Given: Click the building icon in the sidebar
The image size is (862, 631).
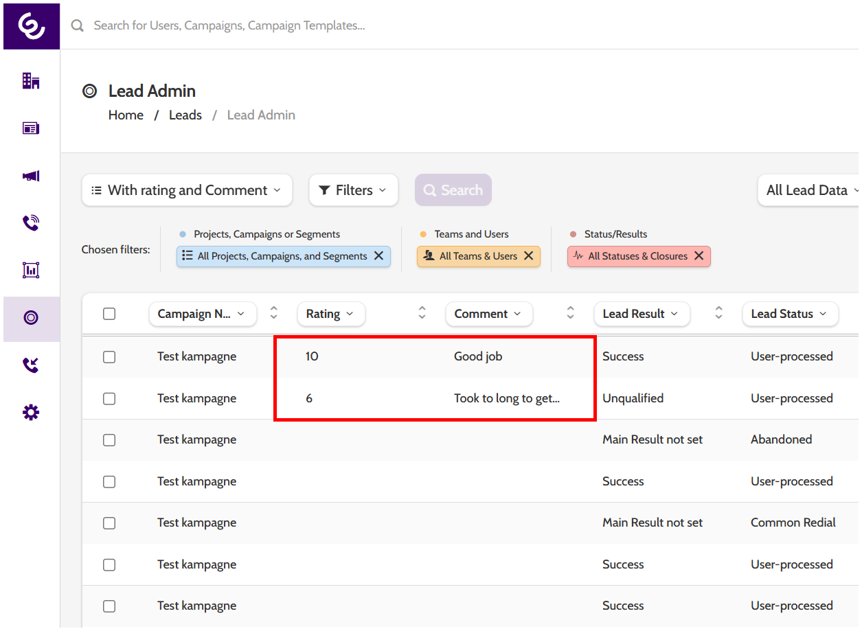Looking at the screenshot, I should tap(31, 81).
